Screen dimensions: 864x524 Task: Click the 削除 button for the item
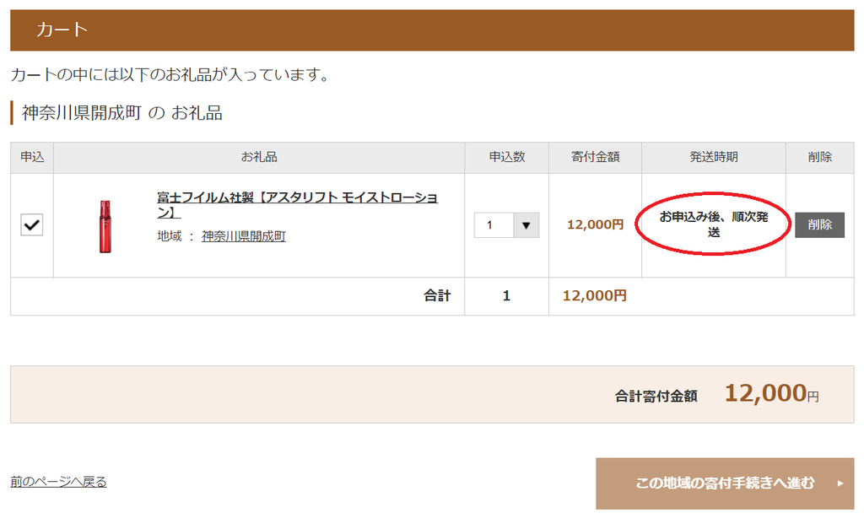click(819, 224)
